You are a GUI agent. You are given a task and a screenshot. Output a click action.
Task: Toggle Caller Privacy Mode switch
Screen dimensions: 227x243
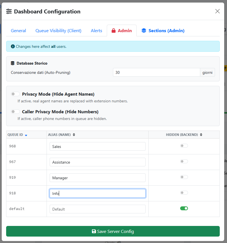click(x=15, y=112)
